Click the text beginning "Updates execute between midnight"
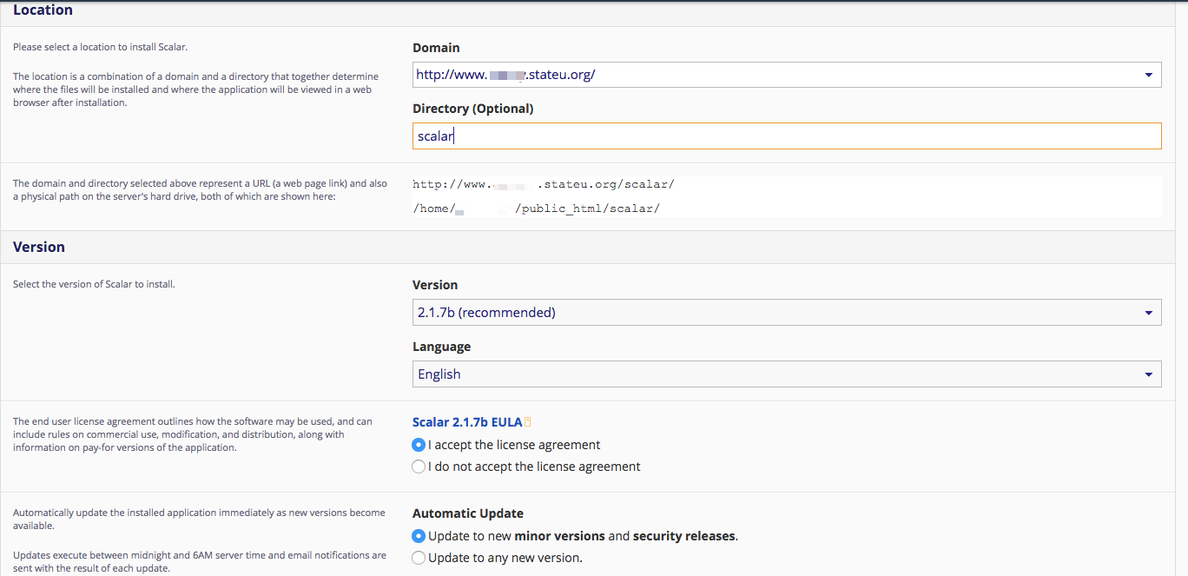Screen dimensions: 1188x576 pos(200,561)
